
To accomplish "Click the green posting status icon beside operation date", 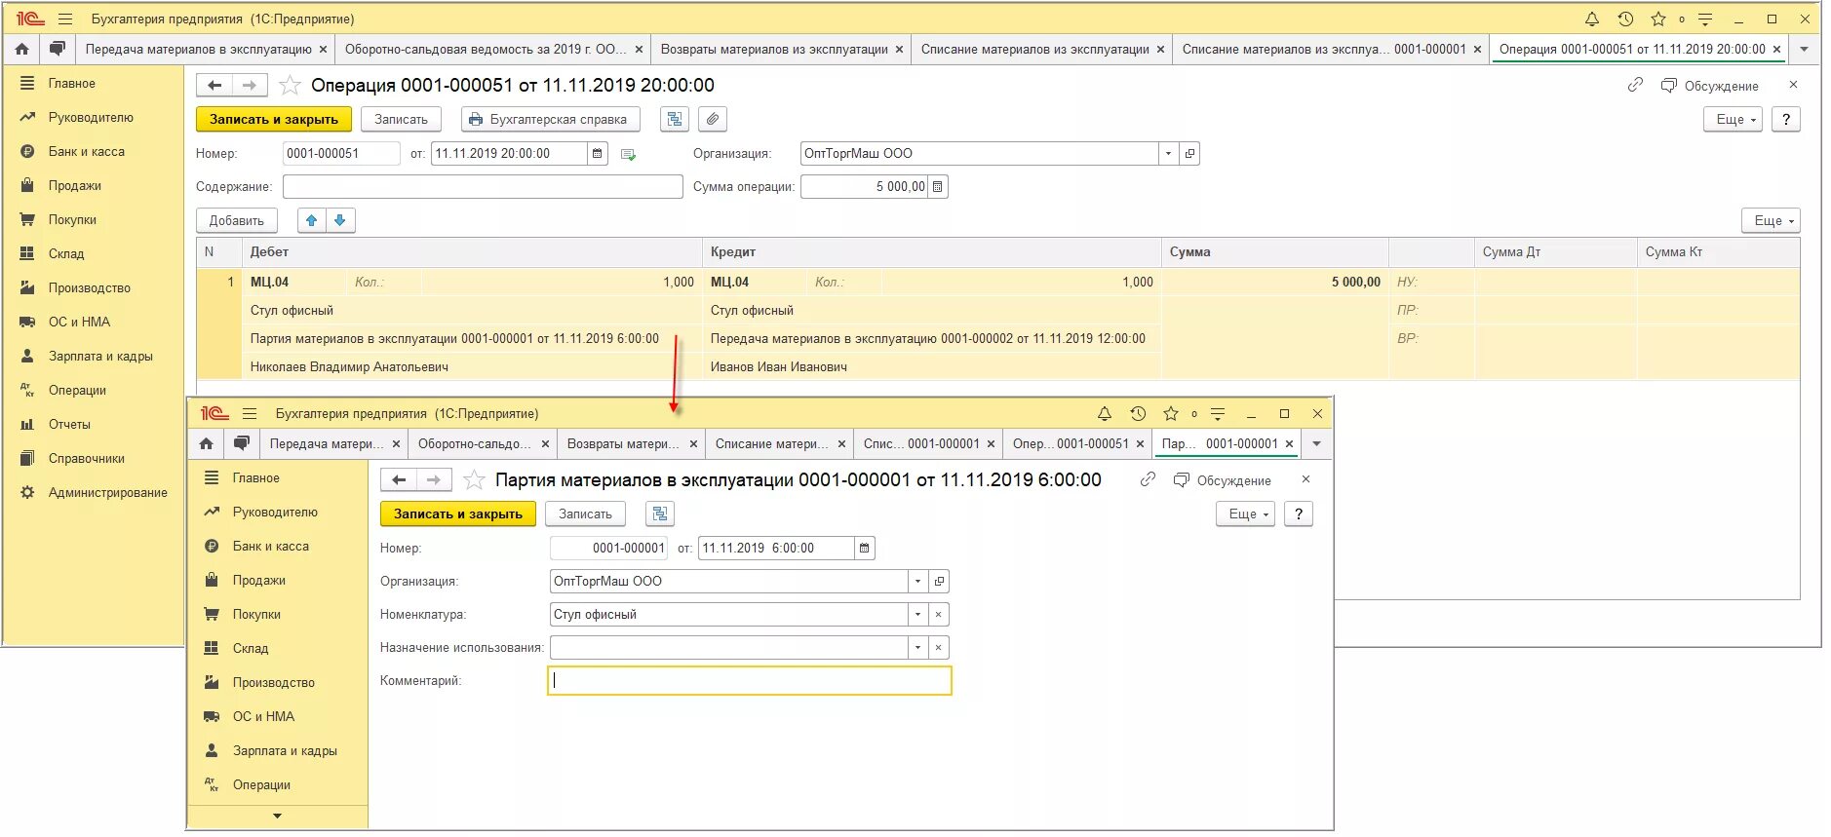I will [x=628, y=154].
